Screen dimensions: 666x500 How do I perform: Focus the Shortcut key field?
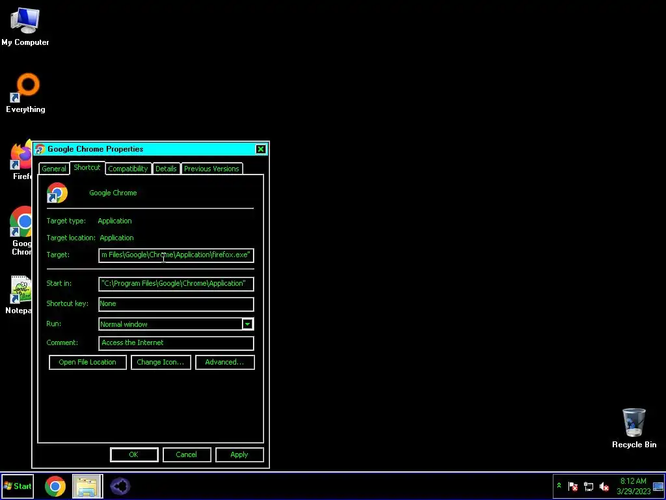click(x=176, y=303)
